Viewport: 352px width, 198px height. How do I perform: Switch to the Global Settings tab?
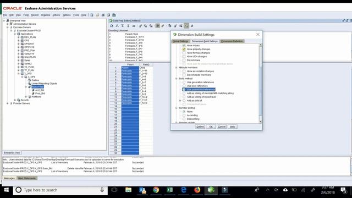[x=181, y=41]
